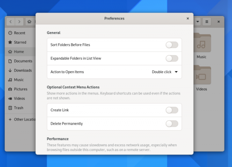Go to Documents in the sidebar
Screen dimensions: 232x167
pyautogui.click(x=23, y=61)
